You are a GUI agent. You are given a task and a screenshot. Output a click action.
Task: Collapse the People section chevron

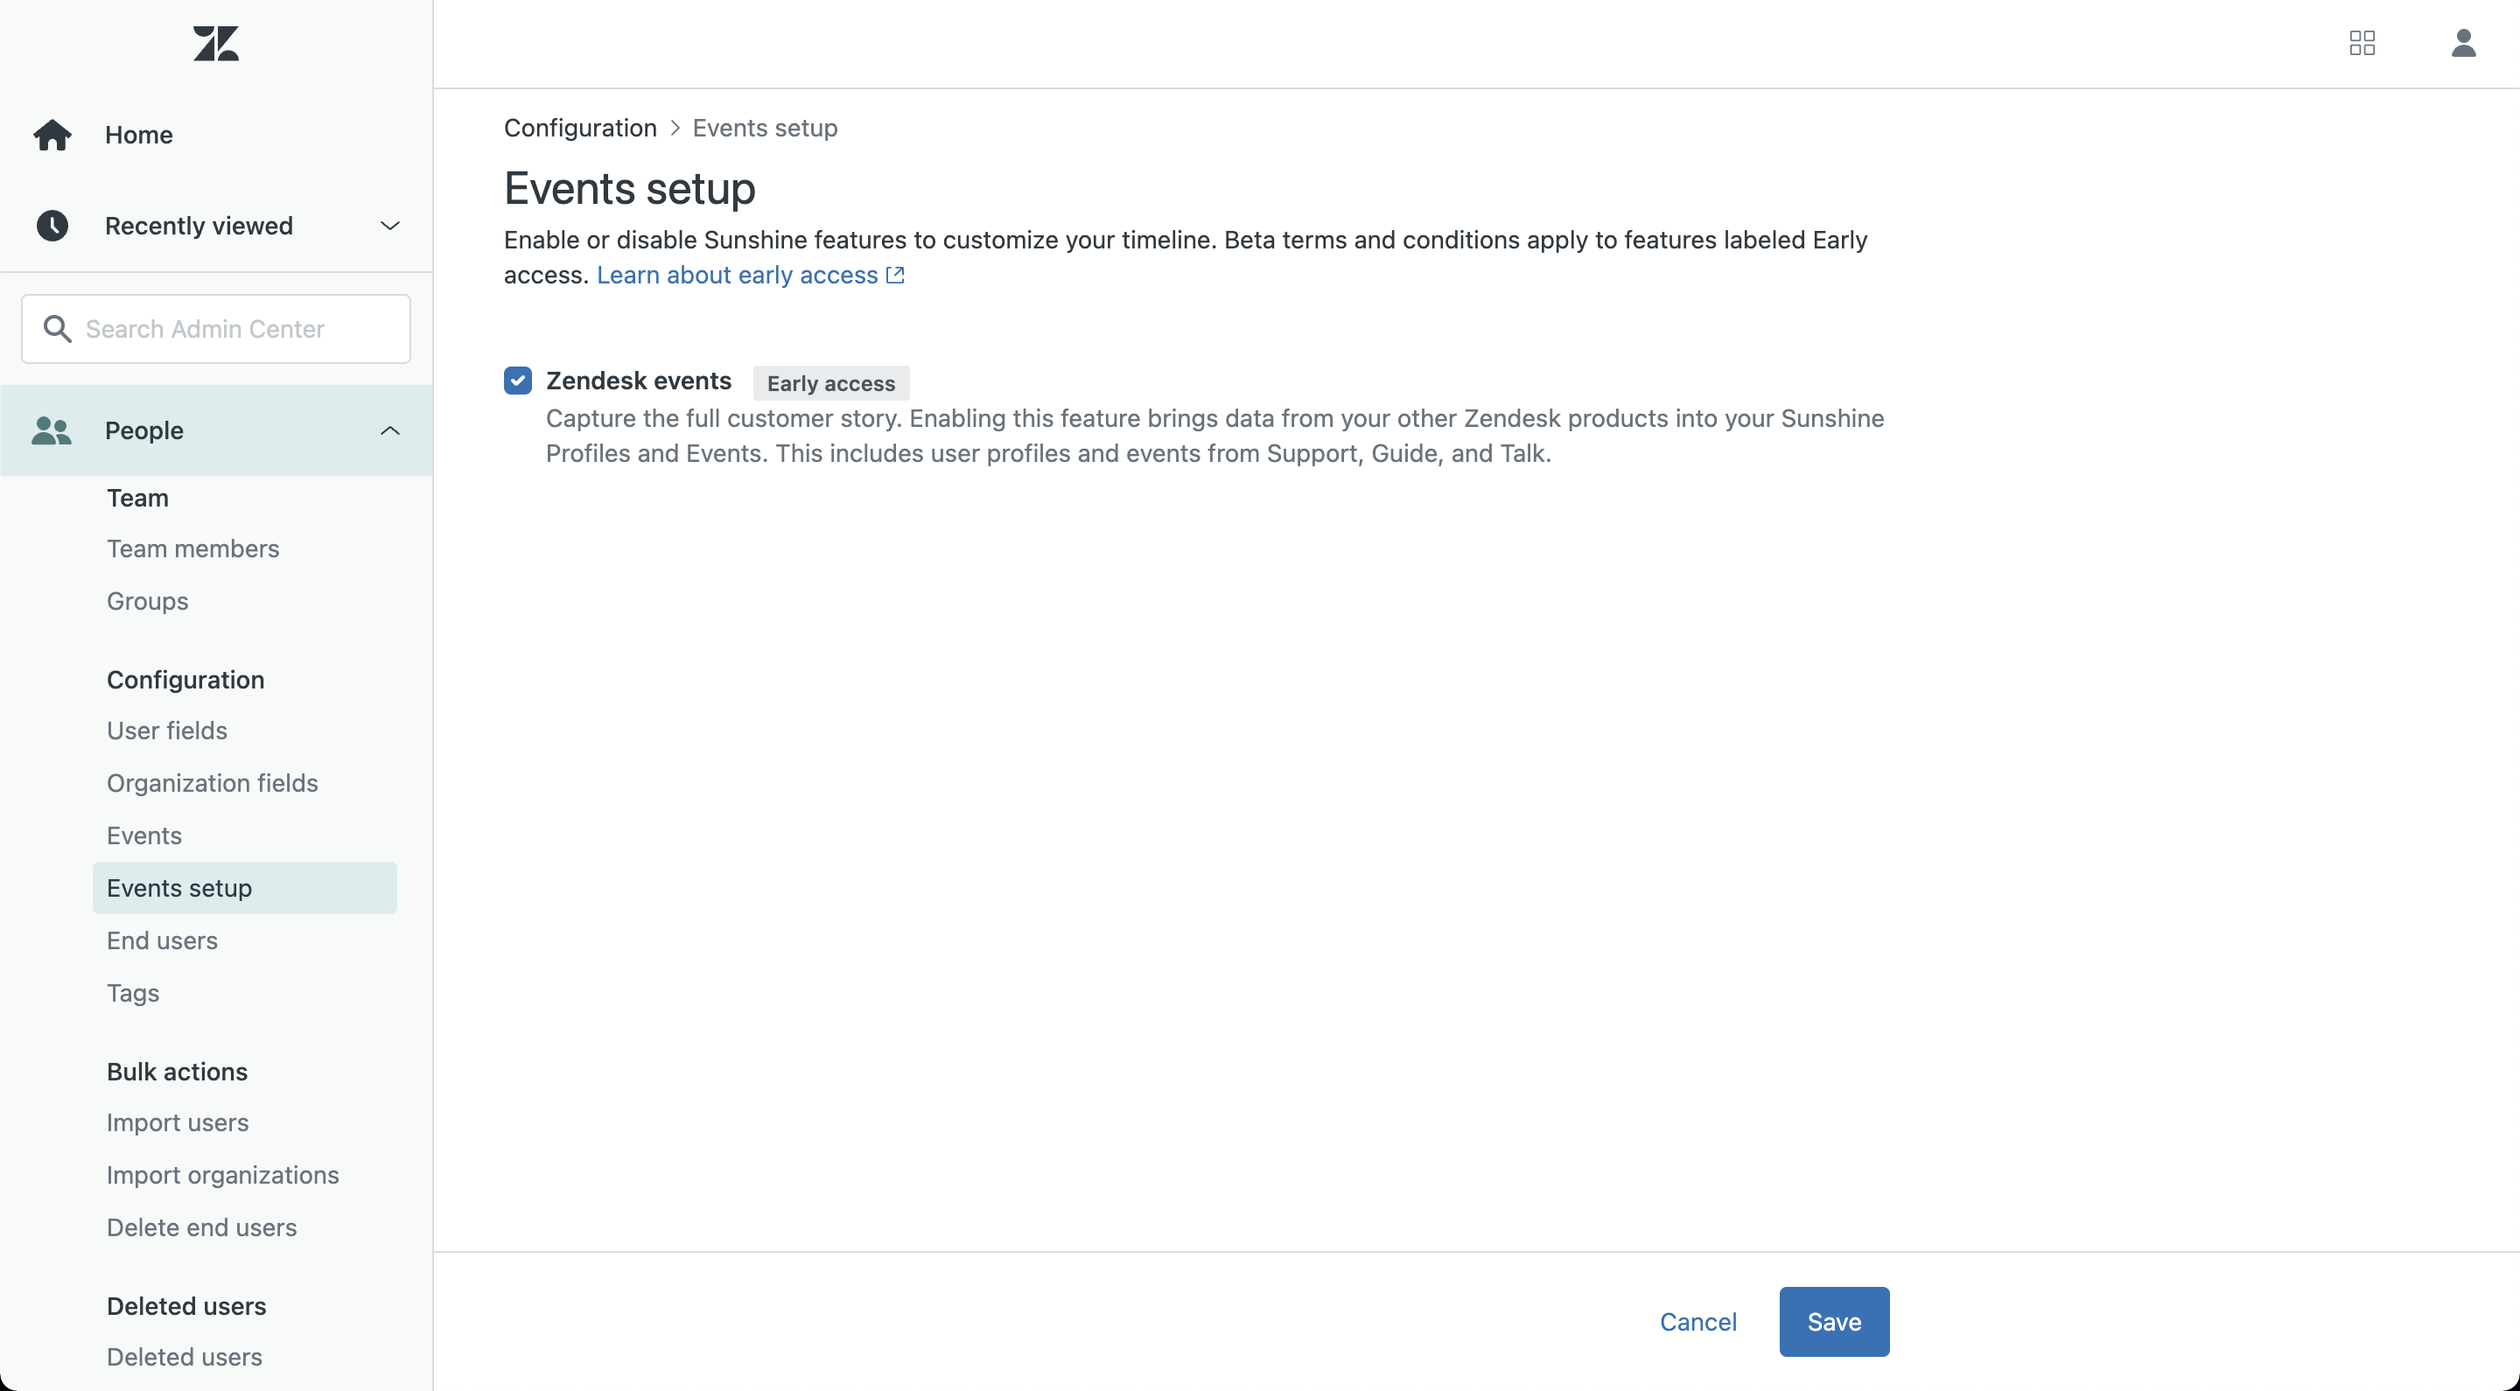[389, 430]
